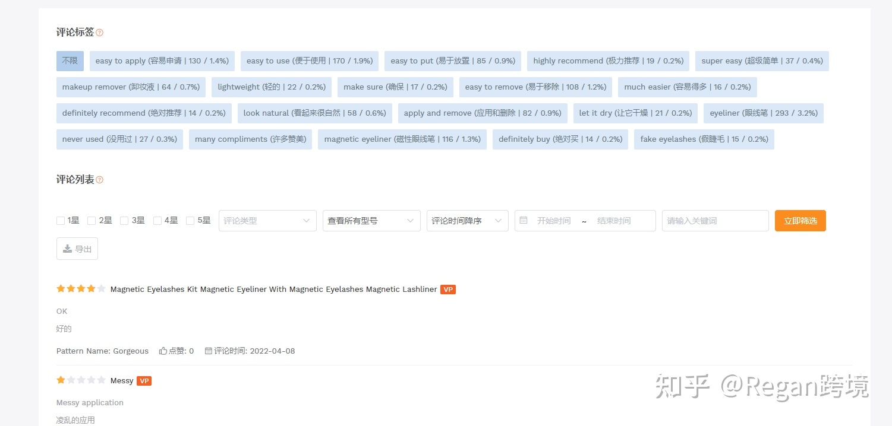Image resolution: width=892 pixels, height=426 pixels.
Task: Select the 'makeup remover' tag
Action: pyautogui.click(x=131, y=87)
